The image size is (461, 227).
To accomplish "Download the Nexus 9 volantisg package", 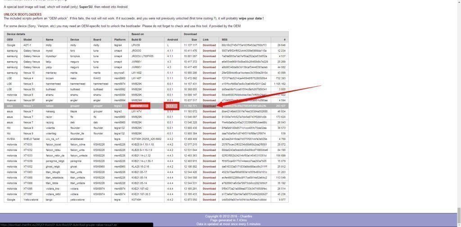I will click(x=209, y=134).
